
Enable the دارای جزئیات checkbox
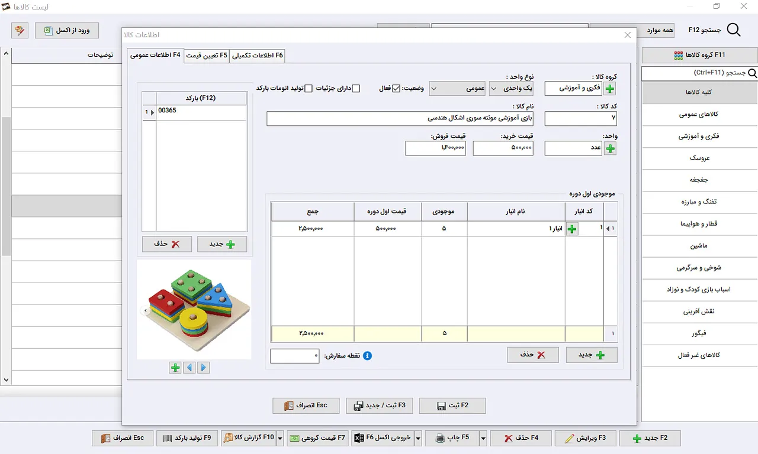(x=356, y=89)
